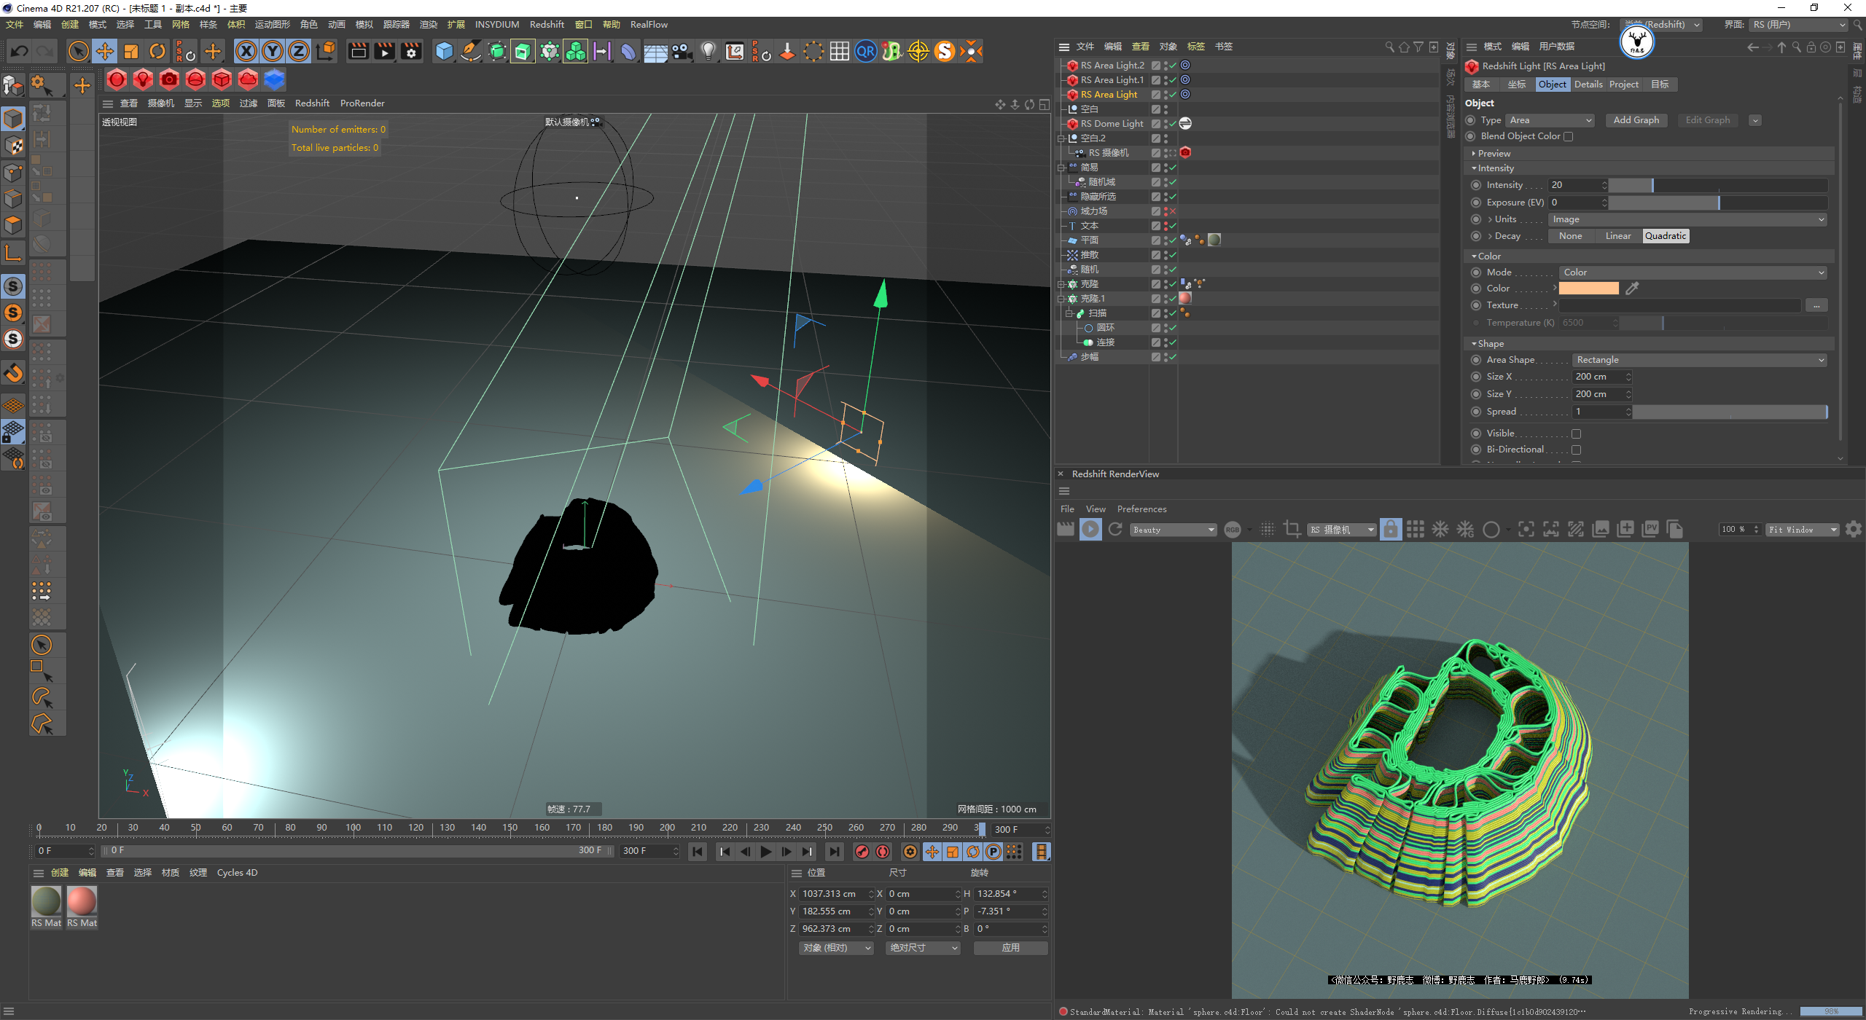Set Decay to Linear
The image size is (1866, 1020).
click(1617, 236)
